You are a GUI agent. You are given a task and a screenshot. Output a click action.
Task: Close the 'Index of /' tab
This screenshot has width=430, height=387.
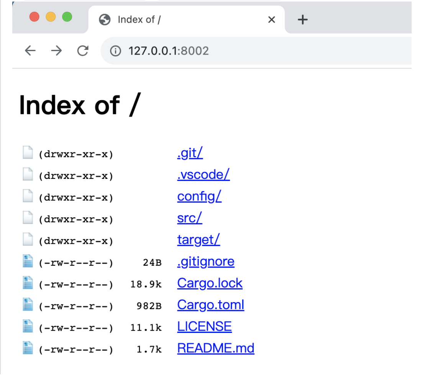271,20
